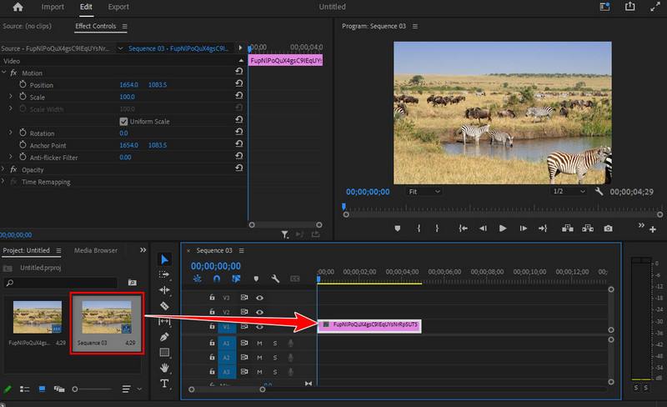Toggle Anti-flicker Filter stopwatch
The image size is (667, 407).
click(x=23, y=157)
